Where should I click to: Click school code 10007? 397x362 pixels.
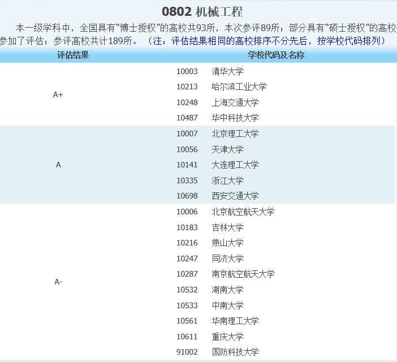[187, 133]
